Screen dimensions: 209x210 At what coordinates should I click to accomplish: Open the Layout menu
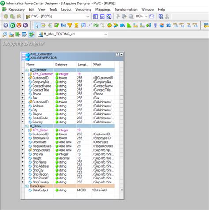click(66, 10)
